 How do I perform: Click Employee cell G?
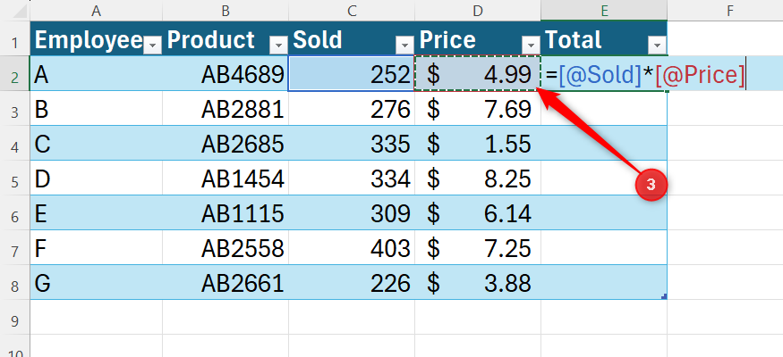pos(96,282)
